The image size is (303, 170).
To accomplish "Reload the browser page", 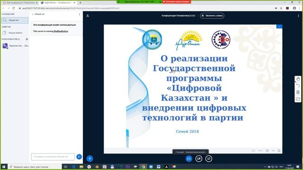I will (14, 8).
